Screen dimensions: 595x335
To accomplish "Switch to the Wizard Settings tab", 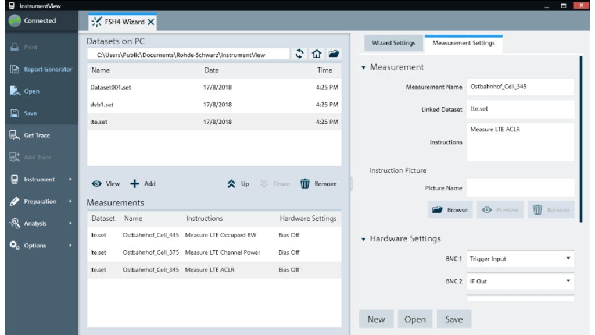I will [x=393, y=43].
